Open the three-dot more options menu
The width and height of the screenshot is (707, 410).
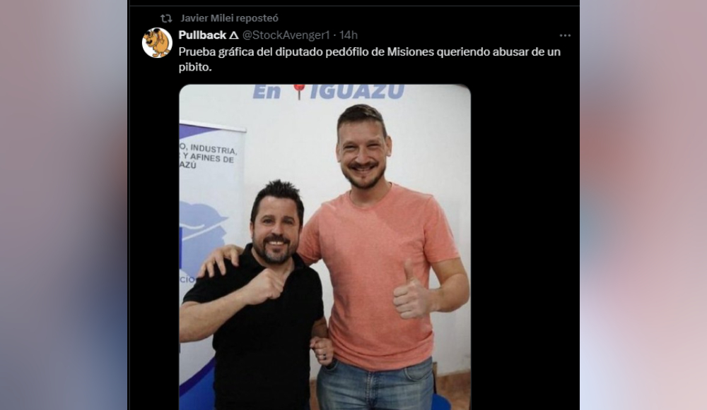[565, 35]
